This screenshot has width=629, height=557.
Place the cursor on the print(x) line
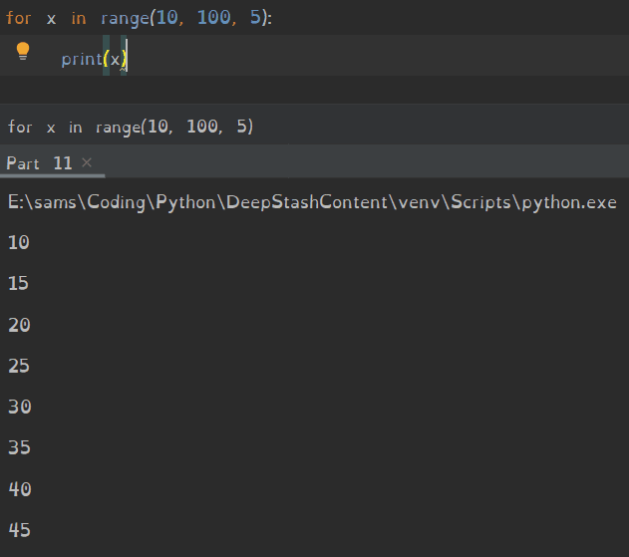[x=315, y=56]
